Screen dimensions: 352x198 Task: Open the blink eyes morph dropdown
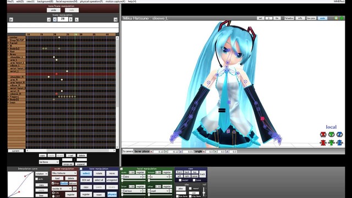point(133,177)
